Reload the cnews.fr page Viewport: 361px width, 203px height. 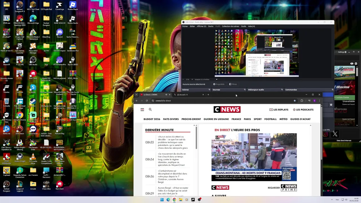(x=147, y=101)
